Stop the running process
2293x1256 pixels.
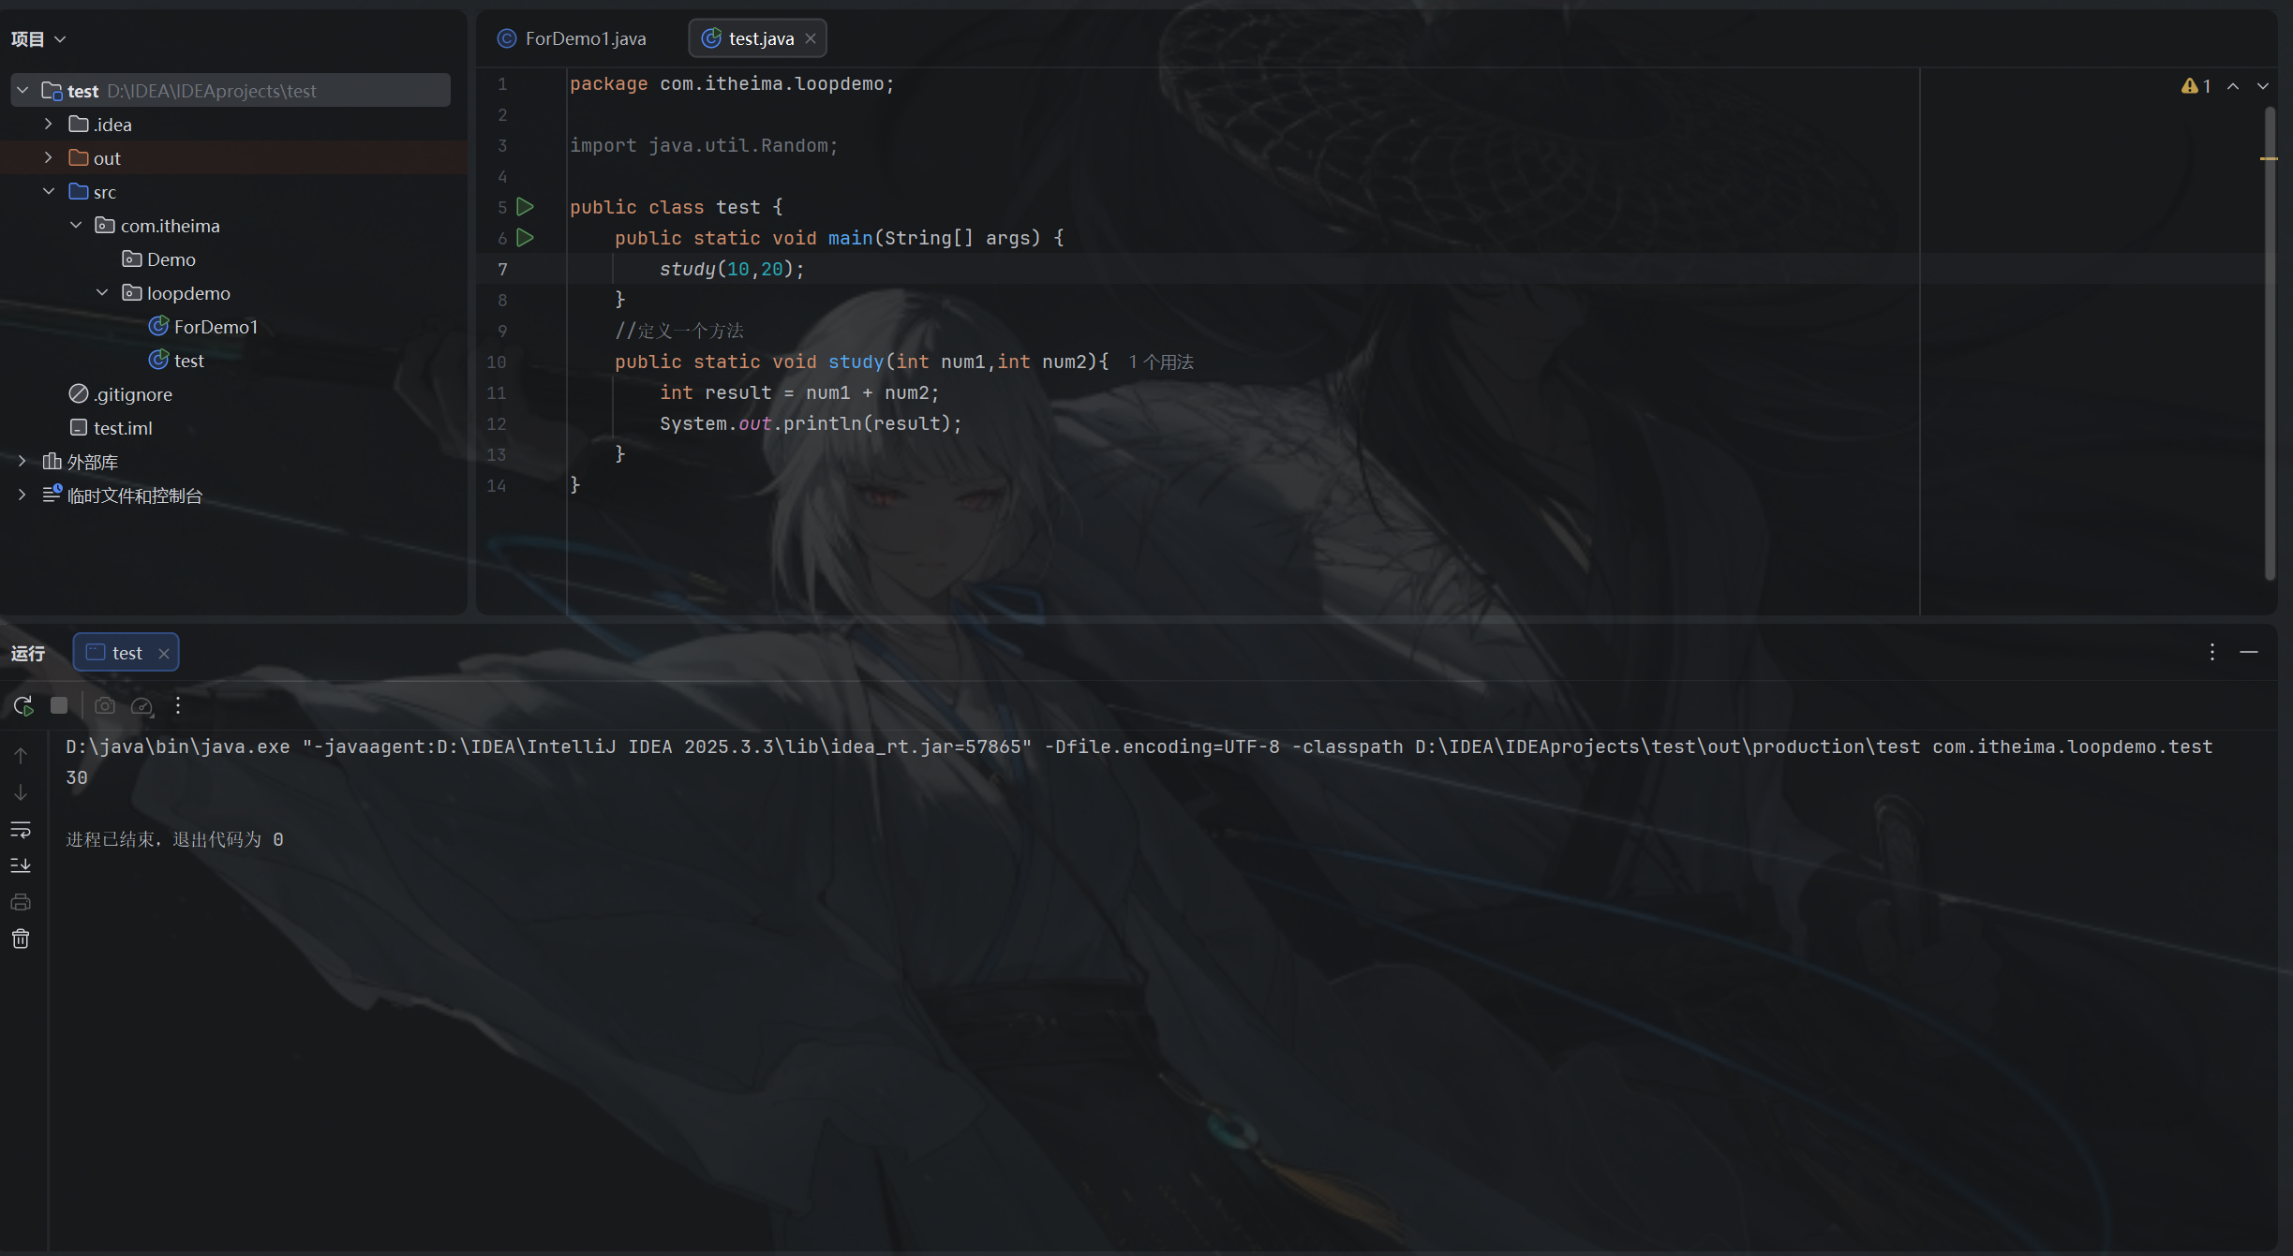[x=59, y=705]
